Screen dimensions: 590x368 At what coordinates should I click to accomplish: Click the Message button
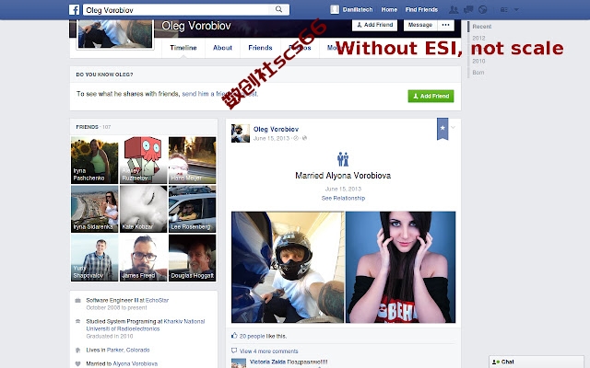point(420,25)
